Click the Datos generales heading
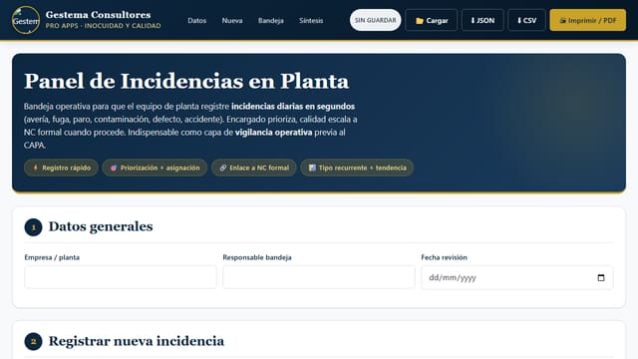 (101, 226)
